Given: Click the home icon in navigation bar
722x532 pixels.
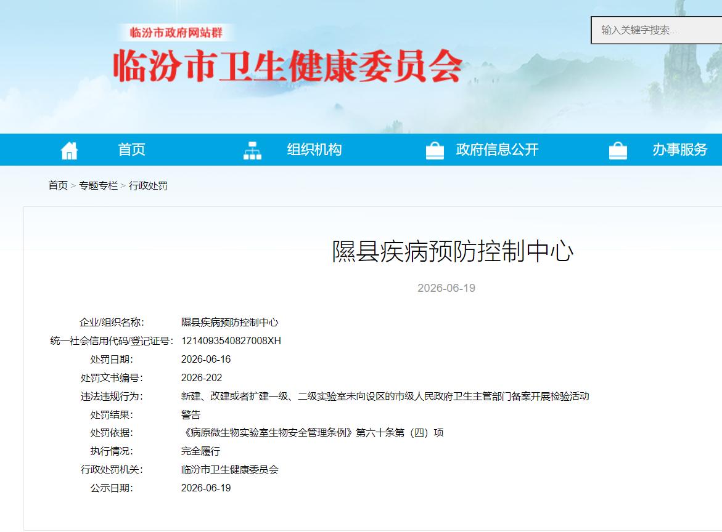Looking at the screenshot, I should click(x=69, y=150).
